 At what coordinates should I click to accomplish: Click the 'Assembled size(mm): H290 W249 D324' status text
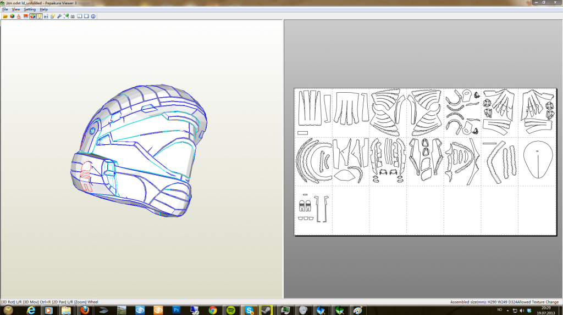coord(483,302)
